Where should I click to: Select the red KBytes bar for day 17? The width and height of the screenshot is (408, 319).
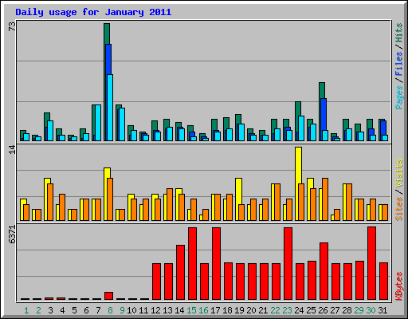tap(217, 264)
